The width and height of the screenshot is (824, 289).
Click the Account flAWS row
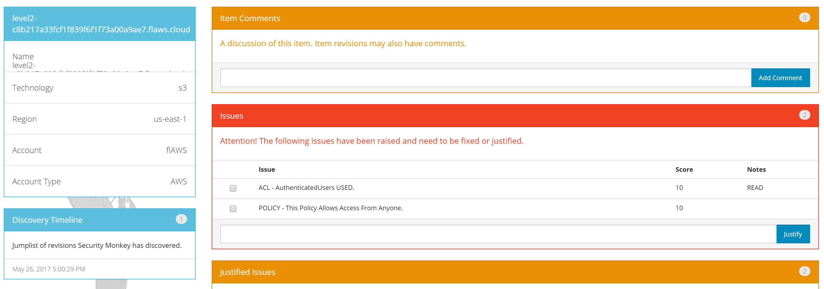100,150
